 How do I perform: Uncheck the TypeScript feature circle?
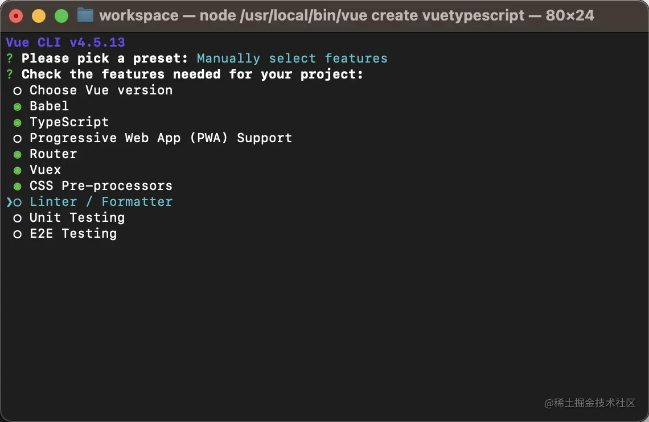[18, 122]
